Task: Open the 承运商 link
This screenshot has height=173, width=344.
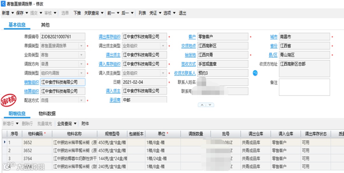Action: point(115,100)
